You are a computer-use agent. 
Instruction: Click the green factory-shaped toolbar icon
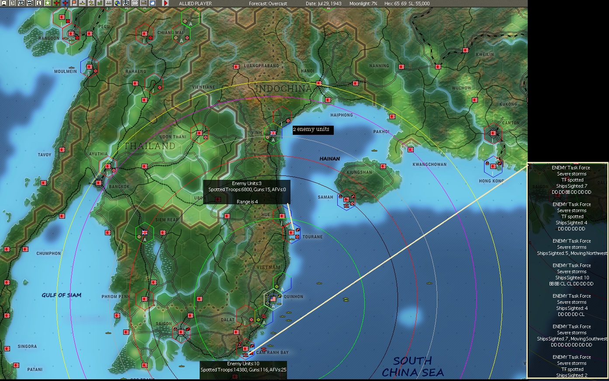[100, 3]
